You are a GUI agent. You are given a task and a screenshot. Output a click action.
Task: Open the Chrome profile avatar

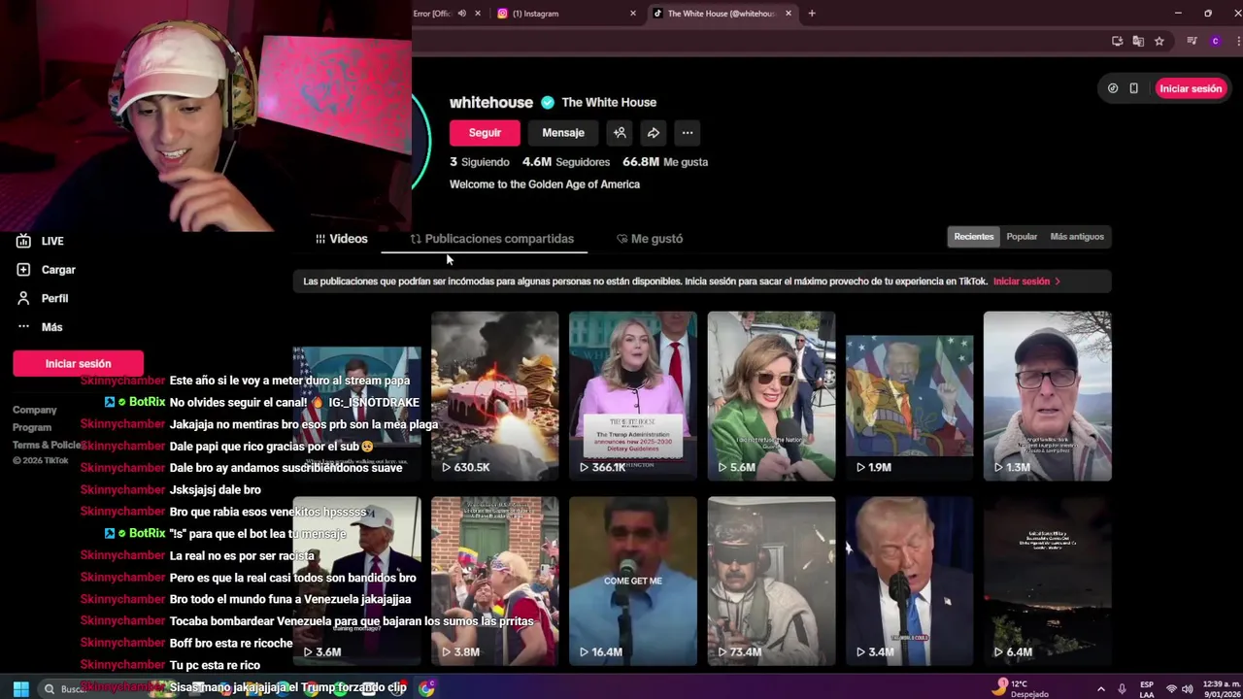(1215, 41)
